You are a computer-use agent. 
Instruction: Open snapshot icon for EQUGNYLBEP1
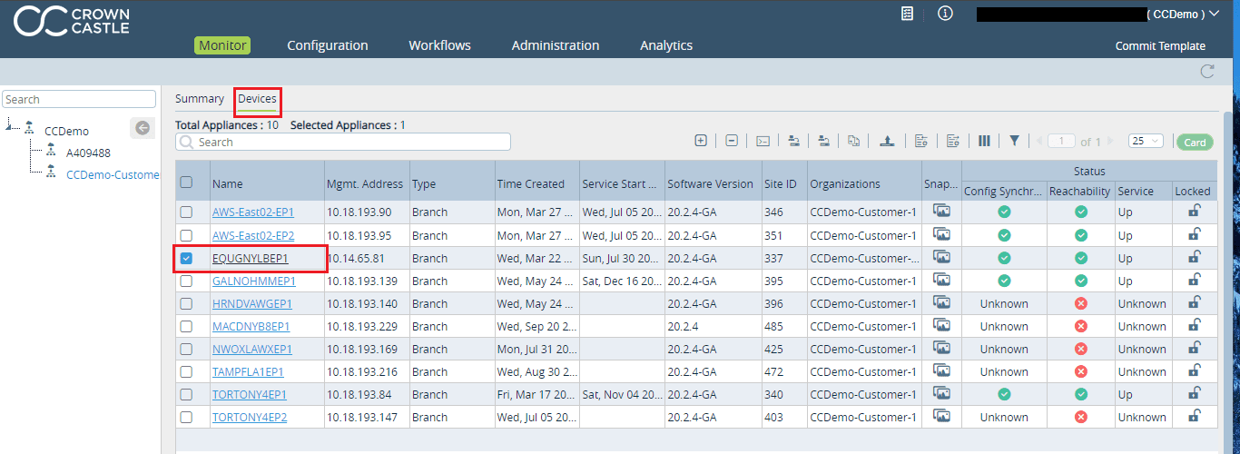[941, 257]
